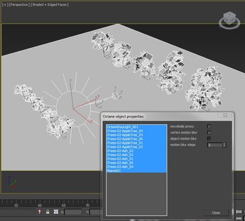The height and width of the screenshot is (221, 245).
Task: Click the pink isolate selection lightbulb icon
Action: tap(40, 212)
